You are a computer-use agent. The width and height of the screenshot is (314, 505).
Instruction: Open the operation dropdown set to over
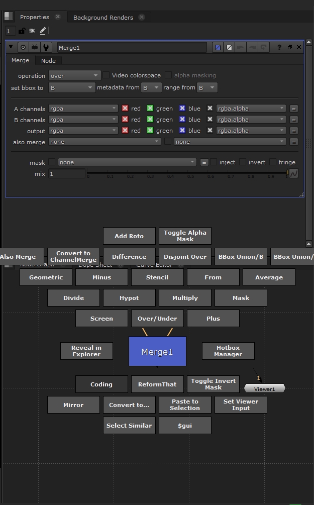74,76
